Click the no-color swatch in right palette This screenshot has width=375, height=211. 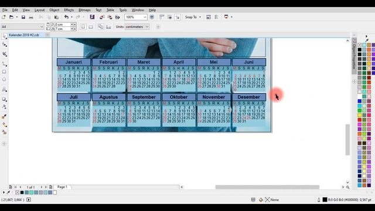[359, 45]
